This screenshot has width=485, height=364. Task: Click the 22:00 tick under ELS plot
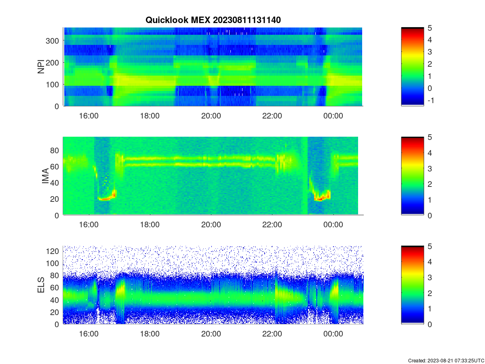point(272,334)
